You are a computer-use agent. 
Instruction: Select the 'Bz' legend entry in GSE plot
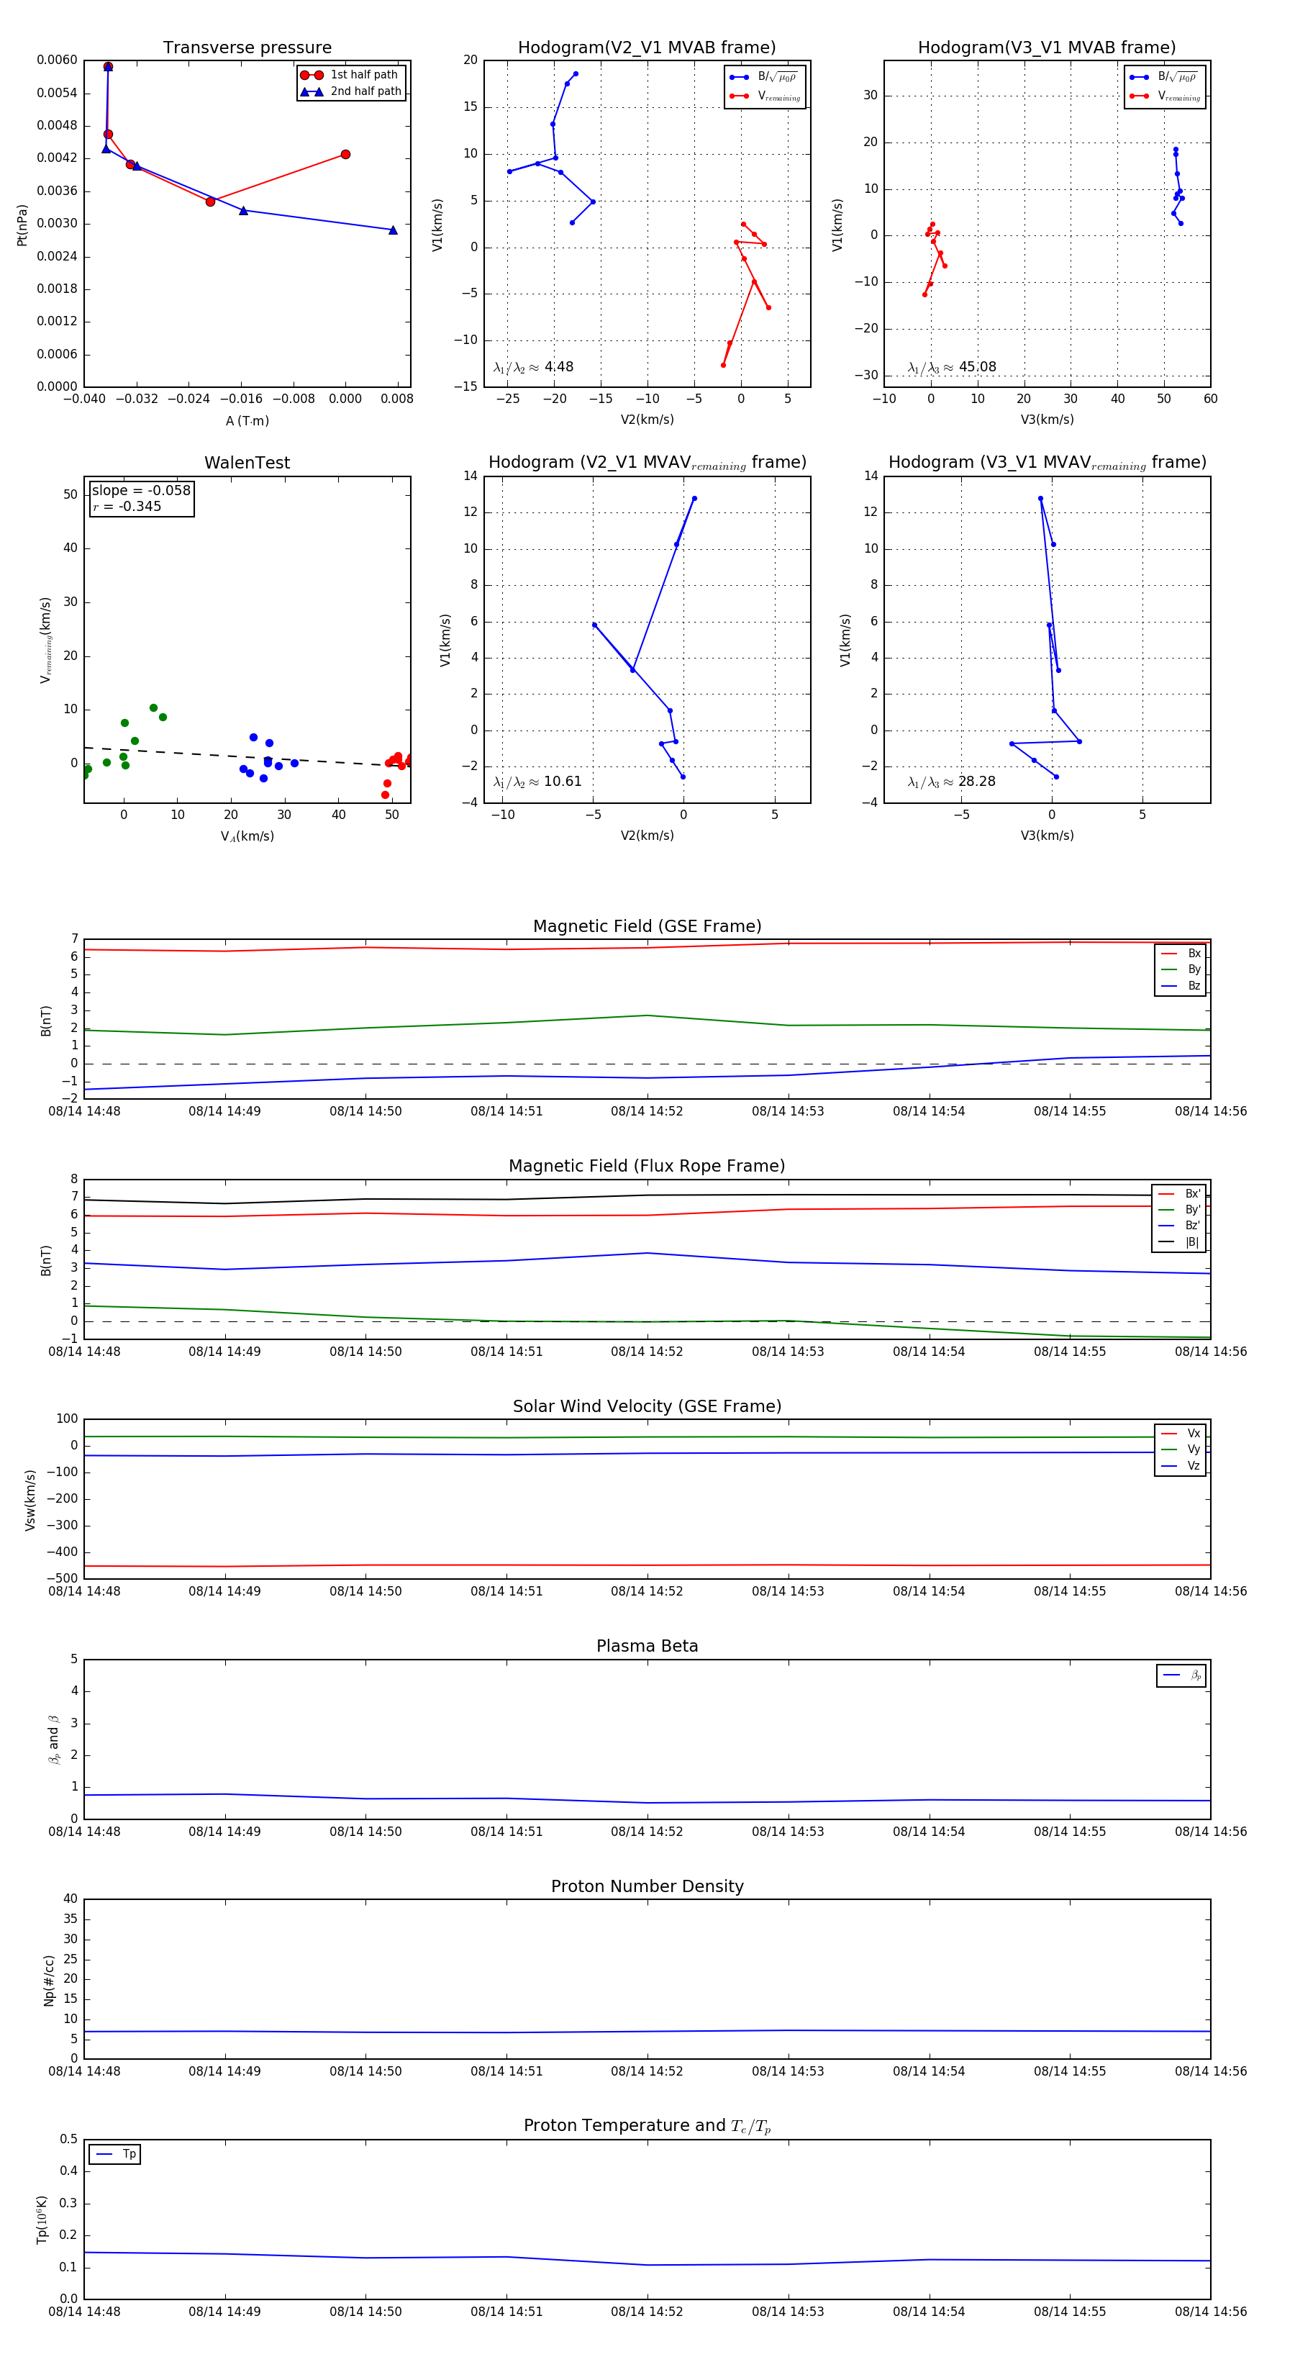click(x=1181, y=985)
